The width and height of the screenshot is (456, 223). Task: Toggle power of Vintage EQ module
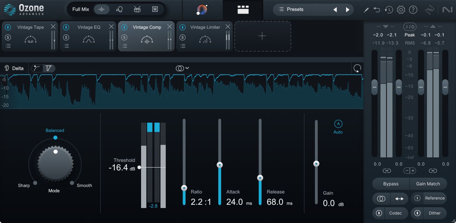click(x=66, y=27)
